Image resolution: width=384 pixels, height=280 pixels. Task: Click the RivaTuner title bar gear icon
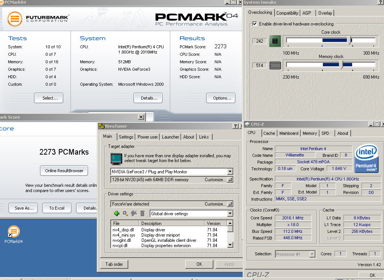coord(101,126)
